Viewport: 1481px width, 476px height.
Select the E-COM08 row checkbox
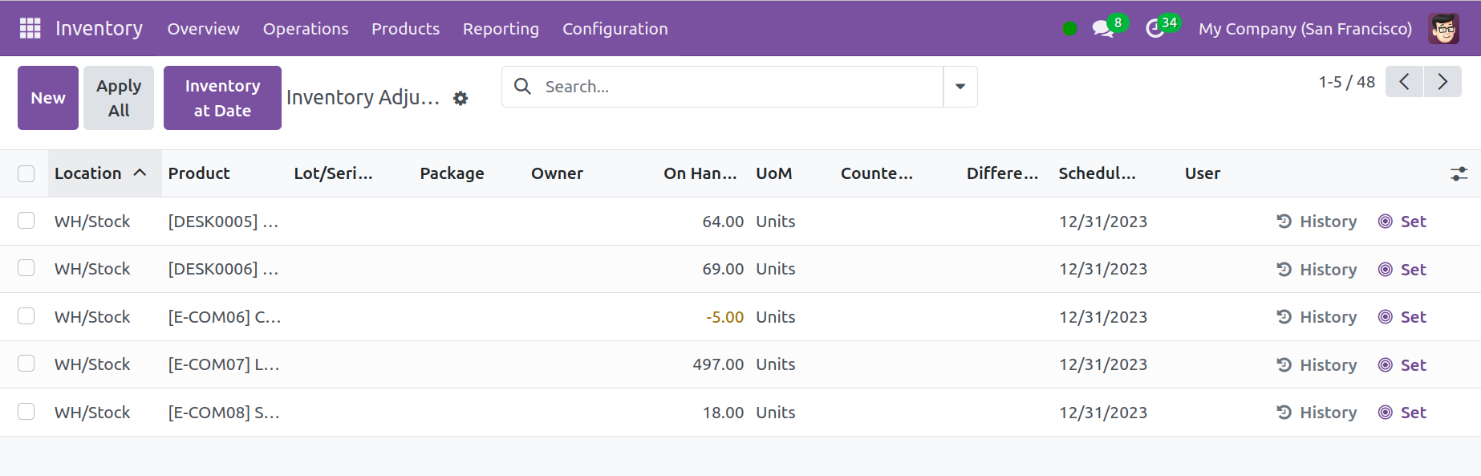tap(26, 412)
